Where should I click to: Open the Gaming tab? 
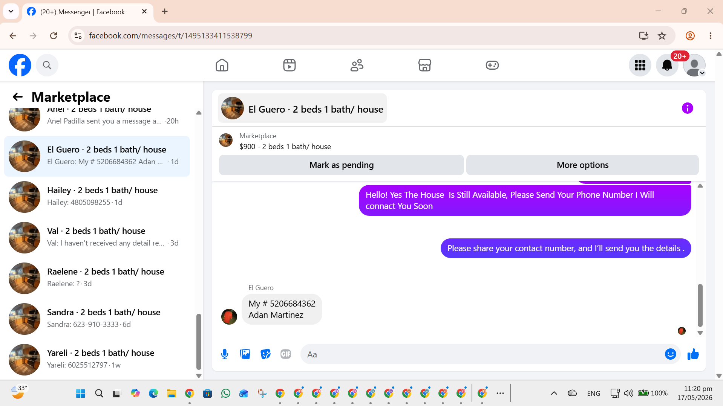(492, 65)
